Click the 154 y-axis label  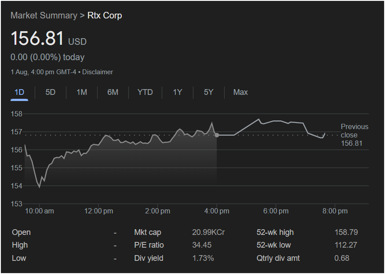tap(16, 186)
